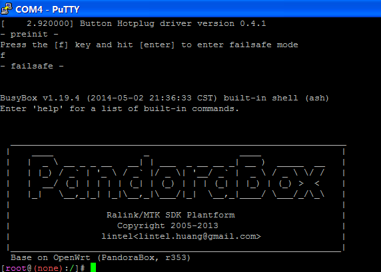This screenshot has width=381, height=272.
Task: Click the BusyBox v1.19.4 version line
Action: point(165,98)
